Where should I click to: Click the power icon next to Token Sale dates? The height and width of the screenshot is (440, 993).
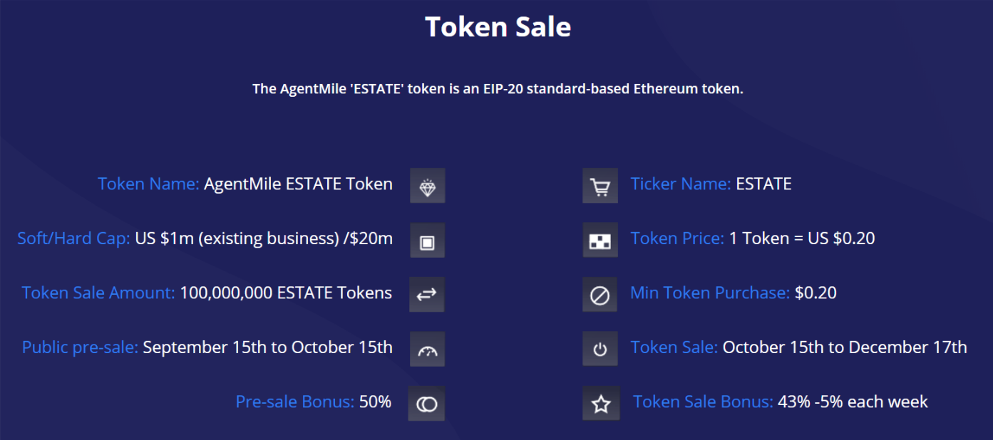click(600, 349)
